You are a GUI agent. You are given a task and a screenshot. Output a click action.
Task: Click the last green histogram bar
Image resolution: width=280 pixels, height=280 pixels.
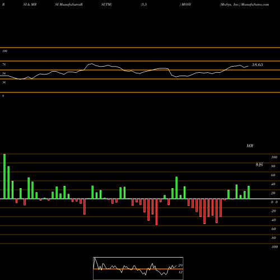[x=249, y=193]
